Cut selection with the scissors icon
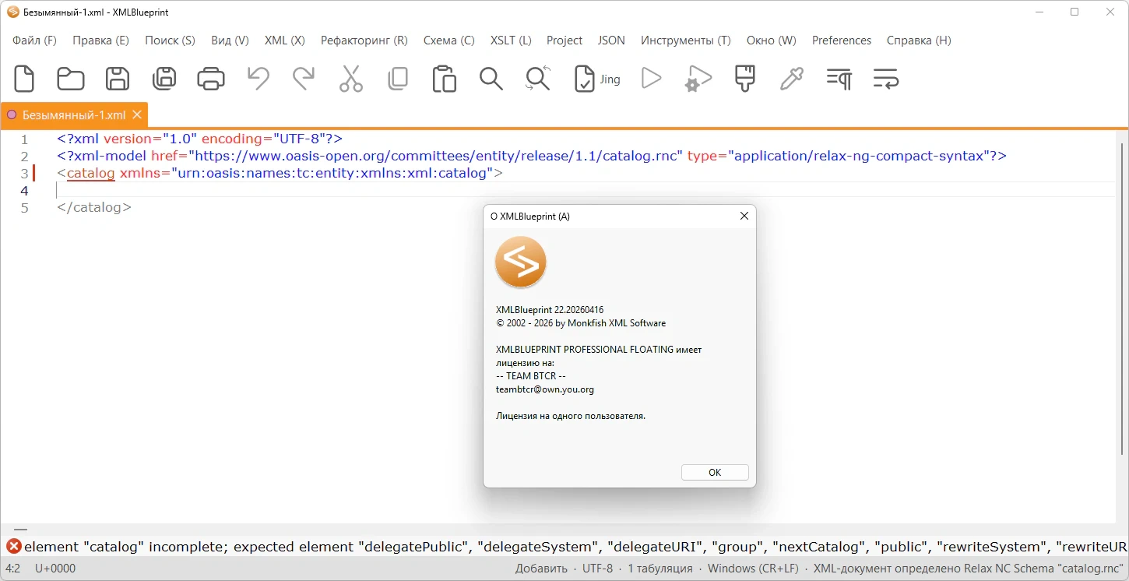Image resolution: width=1129 pixels, height=581 pixels. pos(351,79)
